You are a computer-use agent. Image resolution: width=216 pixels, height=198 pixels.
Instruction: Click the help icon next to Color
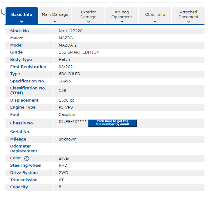27,158
